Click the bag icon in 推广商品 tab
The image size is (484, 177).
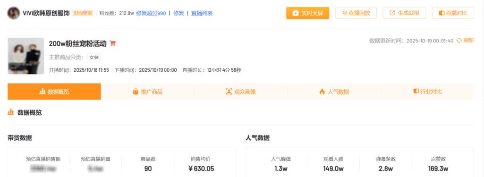136,92
